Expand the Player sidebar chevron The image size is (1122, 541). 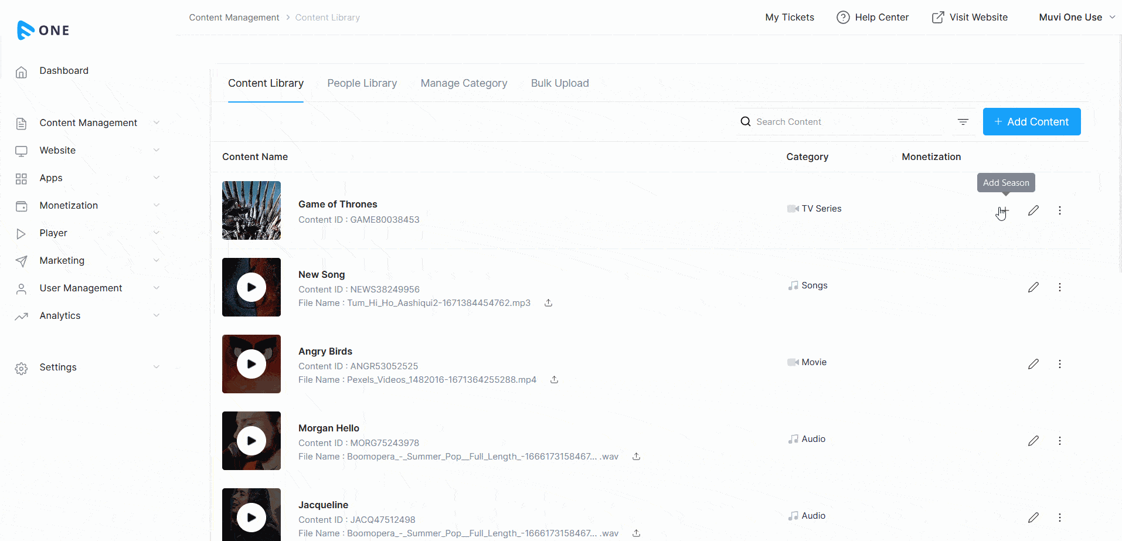157,233
